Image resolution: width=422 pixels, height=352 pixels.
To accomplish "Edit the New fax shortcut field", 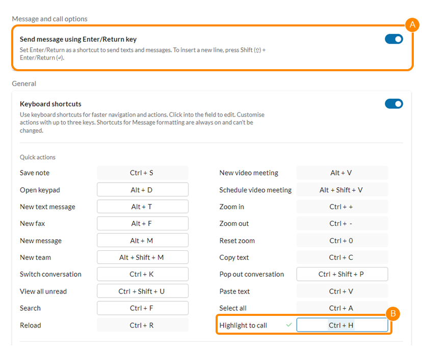I will [x=142, y=223].
